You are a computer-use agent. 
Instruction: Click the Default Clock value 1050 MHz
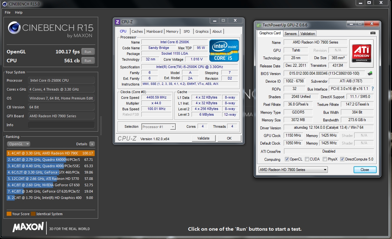click(294, 143)
